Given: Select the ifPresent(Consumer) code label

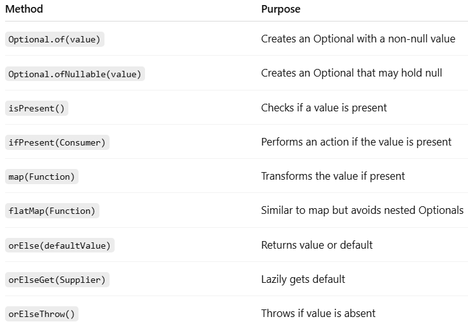Looking at the screenshot, I should pyautogui.click(x=57, y=142).
